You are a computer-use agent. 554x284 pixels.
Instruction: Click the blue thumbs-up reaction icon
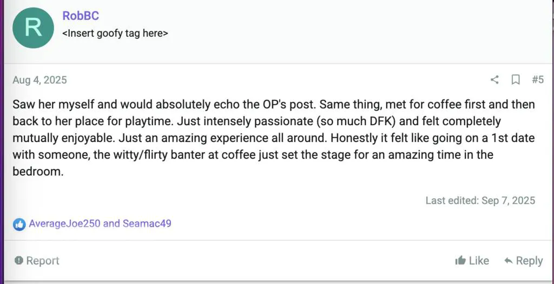point(19,224)
